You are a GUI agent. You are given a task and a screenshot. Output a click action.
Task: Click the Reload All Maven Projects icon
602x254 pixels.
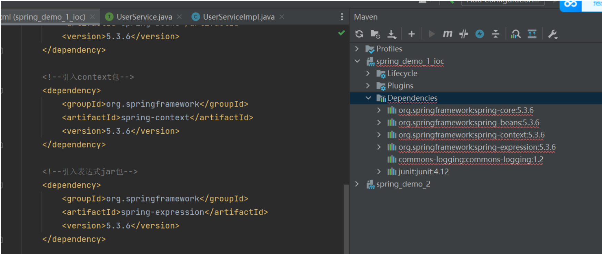coord(359,34)
